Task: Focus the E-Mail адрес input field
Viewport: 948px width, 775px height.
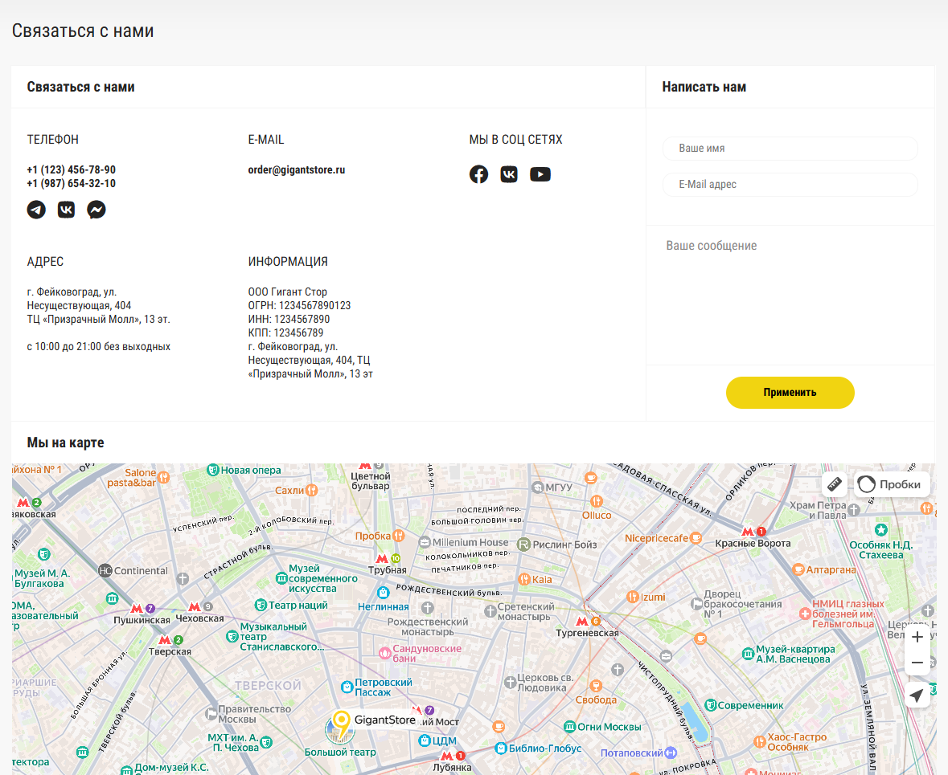Action: (x=790, y=185)
